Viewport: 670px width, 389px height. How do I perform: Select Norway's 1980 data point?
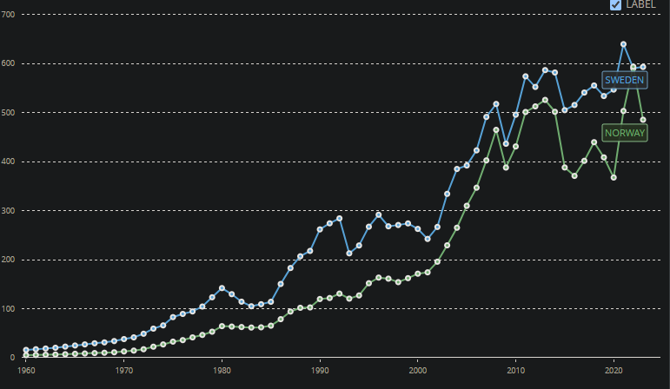(x=222, y=326)
